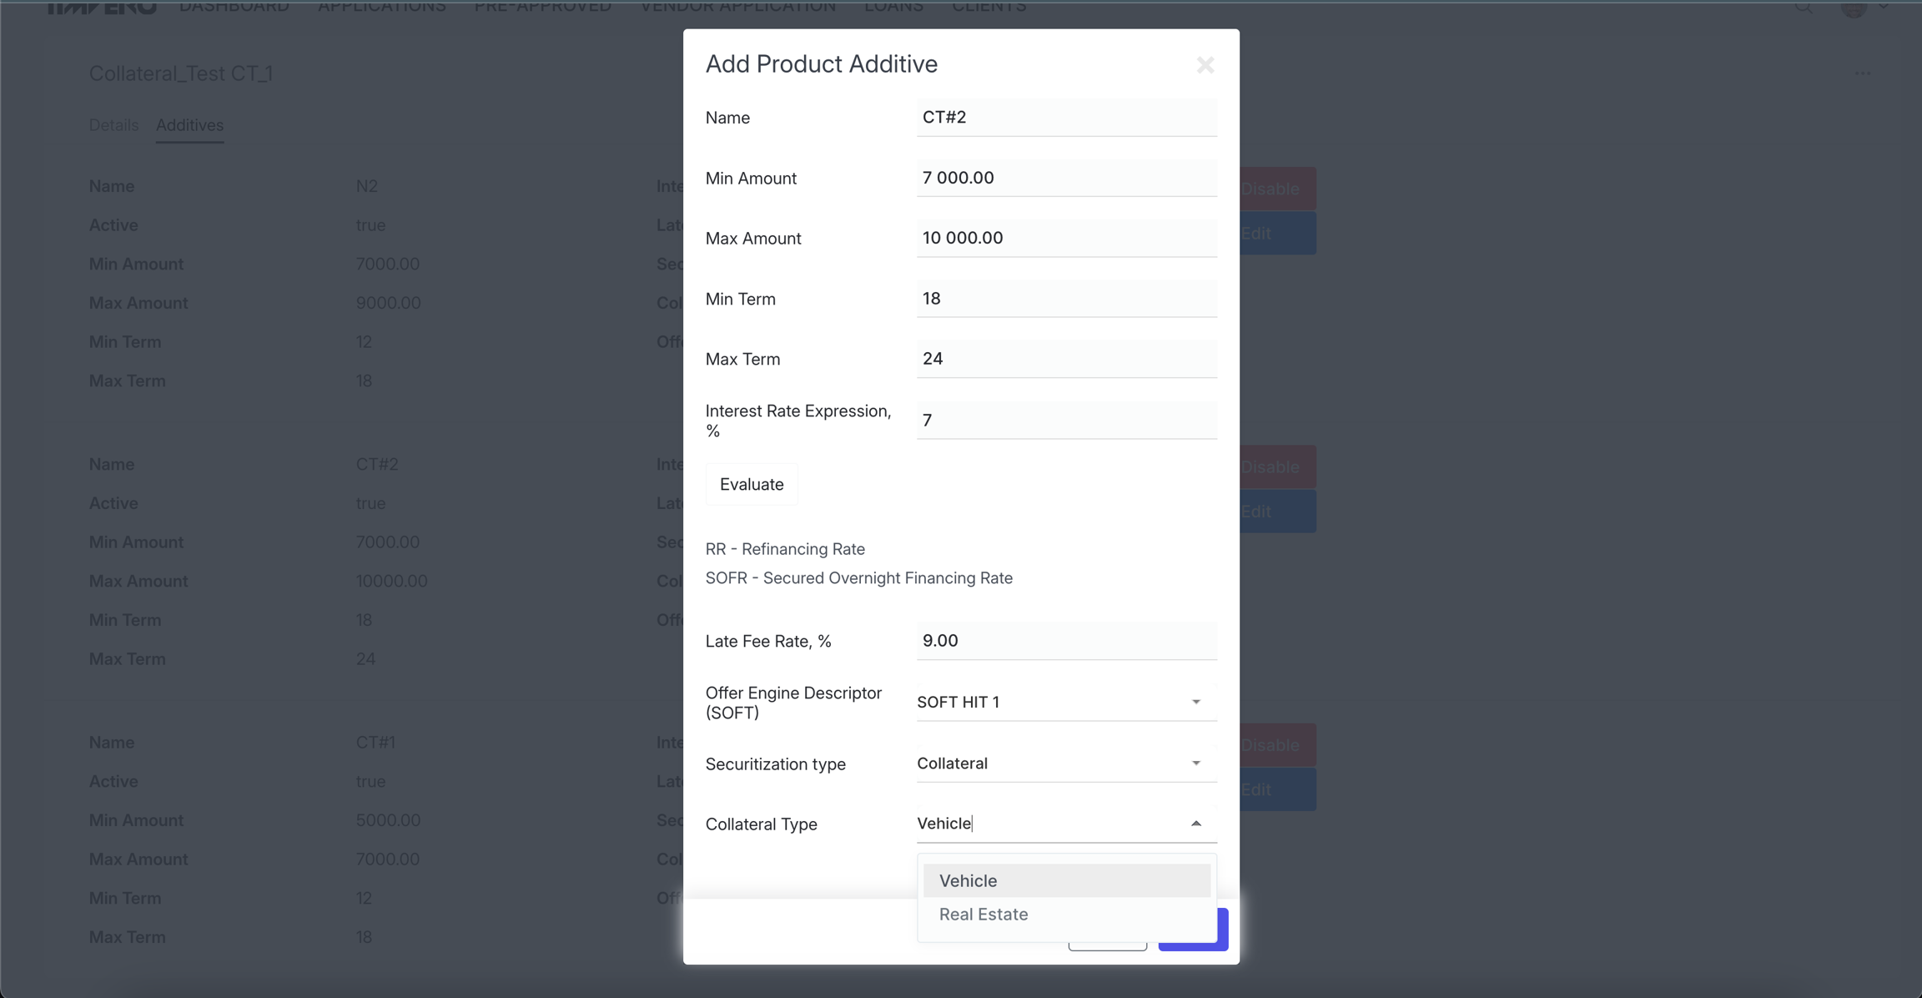Viewport: 1922px width, 998px height.
Task: Click the three-dots menu beside Collateral_Test CT_1
Action: point(1862,73)
